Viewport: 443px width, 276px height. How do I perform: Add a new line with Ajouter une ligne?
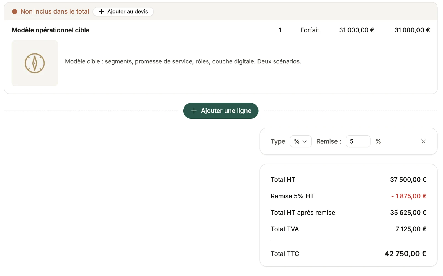click(221, 111)
